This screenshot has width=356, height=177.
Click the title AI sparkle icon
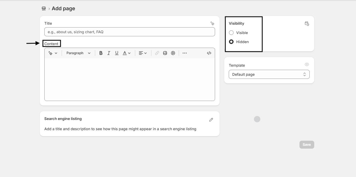tap(212, 24)
